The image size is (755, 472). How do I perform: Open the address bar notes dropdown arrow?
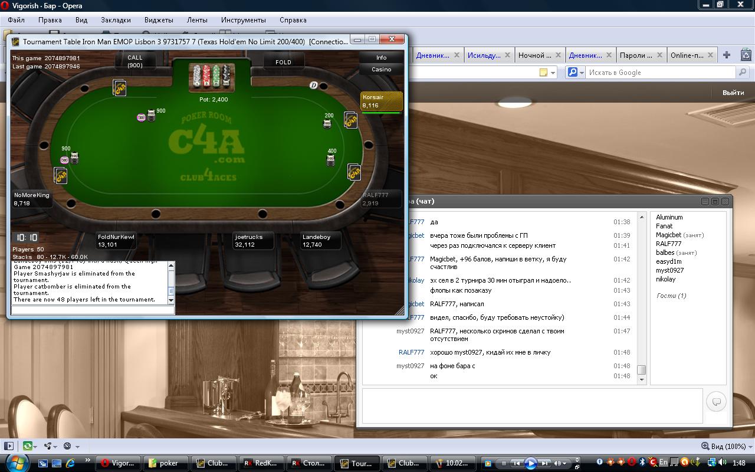pos(553,73)
